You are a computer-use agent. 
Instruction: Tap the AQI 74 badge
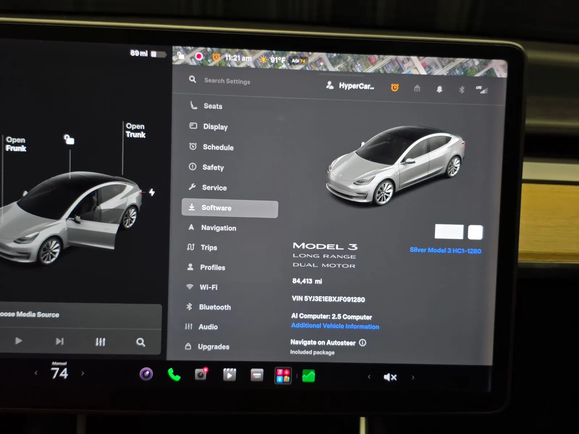(299, 61)
